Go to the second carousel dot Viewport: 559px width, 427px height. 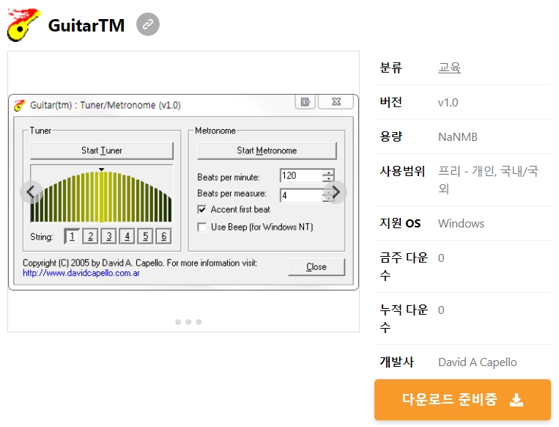(x=188, y=322)
